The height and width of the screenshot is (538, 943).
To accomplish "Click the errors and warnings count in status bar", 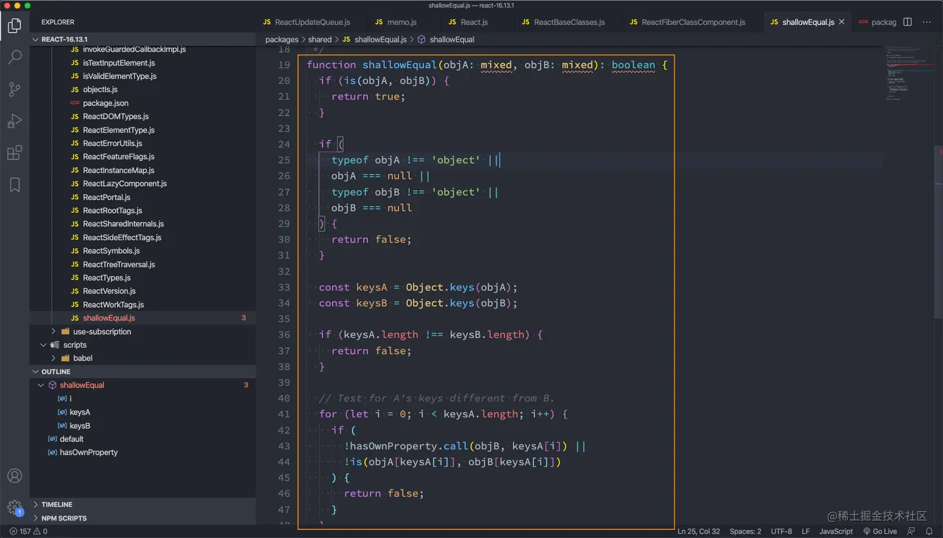I will (28, 532).
